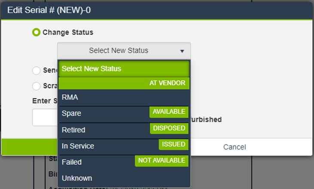314x189 pixels.
Task: Select the Change Status radio button
Action: coord(37,32)
